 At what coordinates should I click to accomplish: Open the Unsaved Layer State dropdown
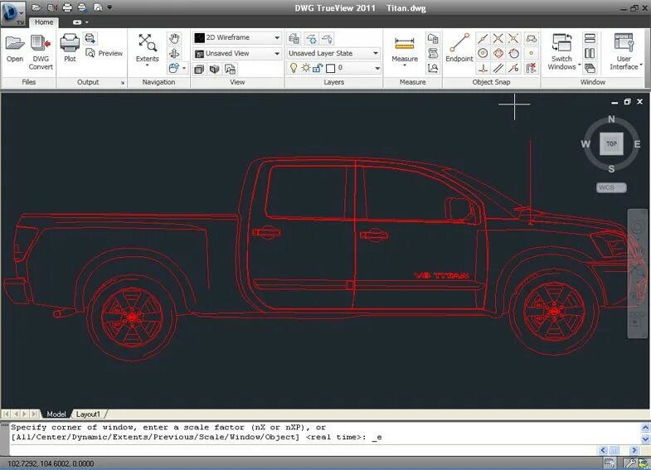coord(333,54)
